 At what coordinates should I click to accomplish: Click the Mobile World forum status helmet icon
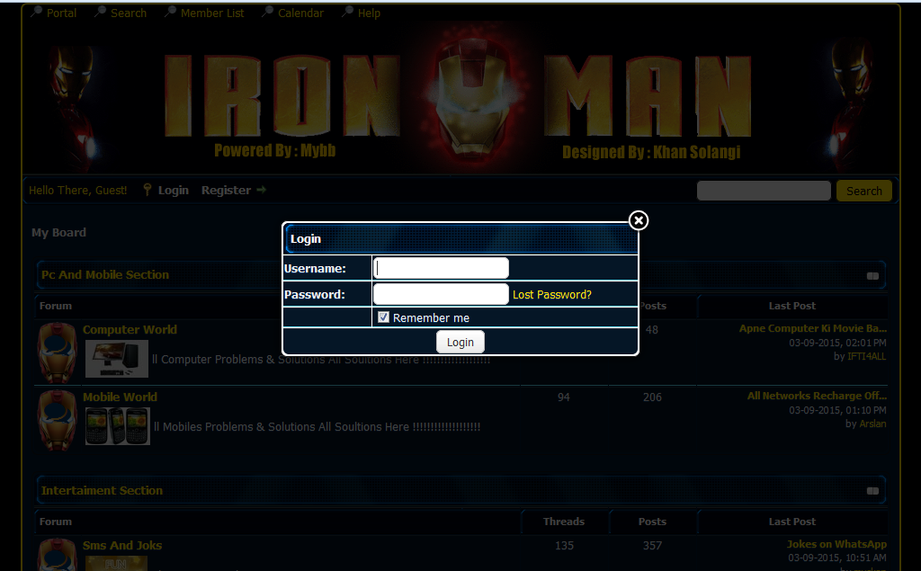(57, 420)
